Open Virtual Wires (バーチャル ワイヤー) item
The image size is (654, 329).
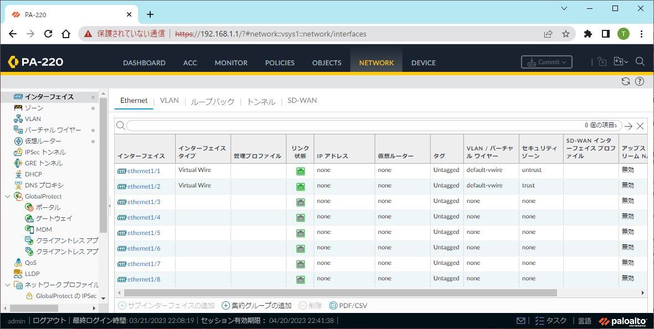click(53, 130)
